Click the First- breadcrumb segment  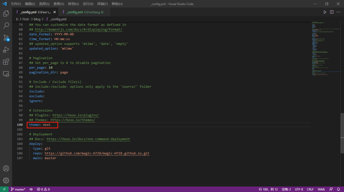pos(26,19)
